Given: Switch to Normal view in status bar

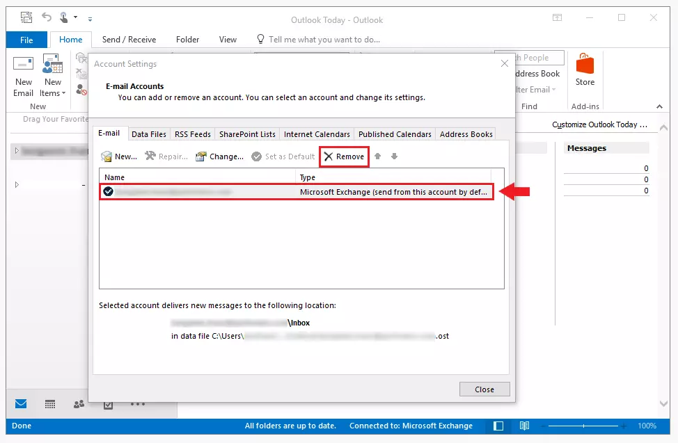Looking at the screenshot, I should [498, 426].
